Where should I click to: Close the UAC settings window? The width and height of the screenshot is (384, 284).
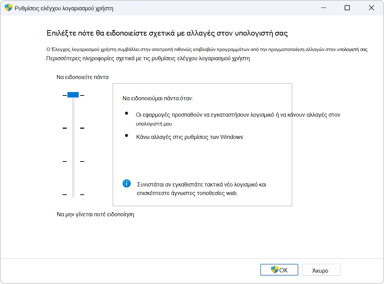click(371, 8)
